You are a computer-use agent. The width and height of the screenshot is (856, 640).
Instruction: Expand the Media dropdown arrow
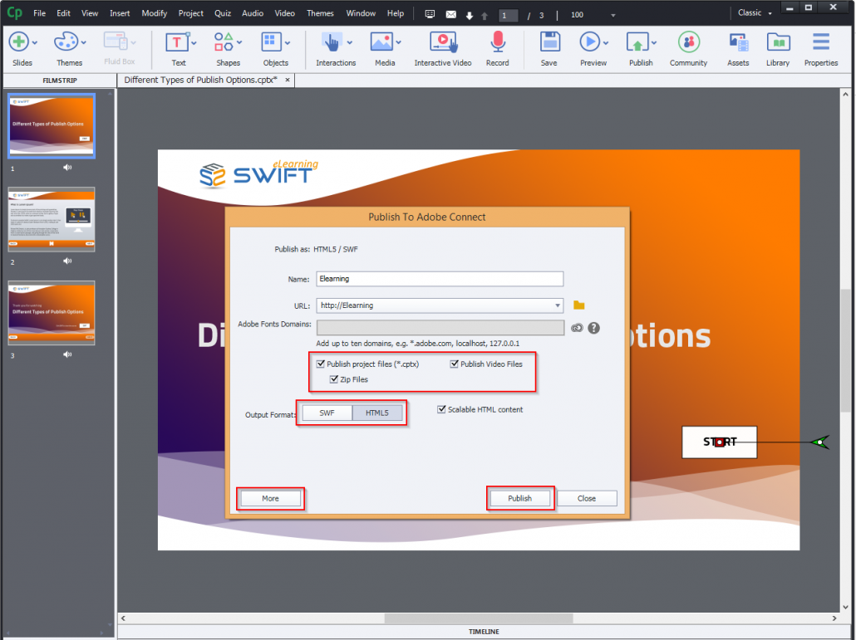tap(399, 42)
